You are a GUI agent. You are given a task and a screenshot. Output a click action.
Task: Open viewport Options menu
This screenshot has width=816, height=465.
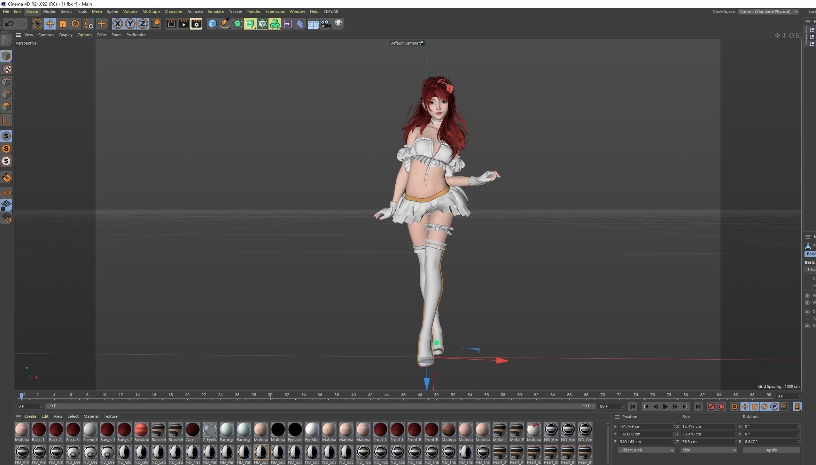tap(85, 35)
